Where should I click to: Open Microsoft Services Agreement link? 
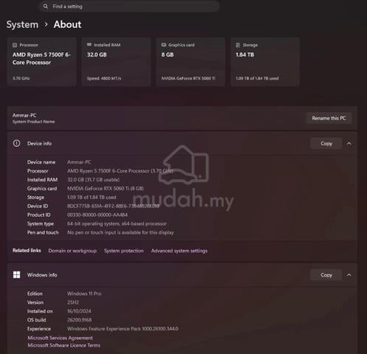tap(60, 338)
